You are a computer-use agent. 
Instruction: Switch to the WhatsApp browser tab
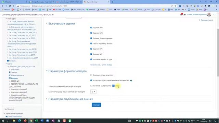[x=14, y=2]
